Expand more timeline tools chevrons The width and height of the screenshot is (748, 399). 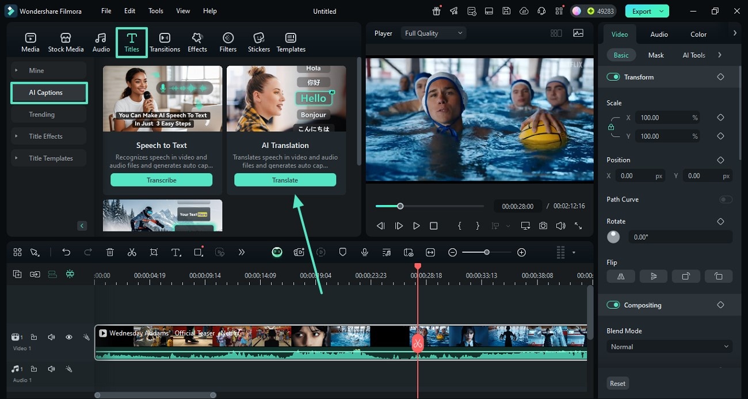pos(242,252)
